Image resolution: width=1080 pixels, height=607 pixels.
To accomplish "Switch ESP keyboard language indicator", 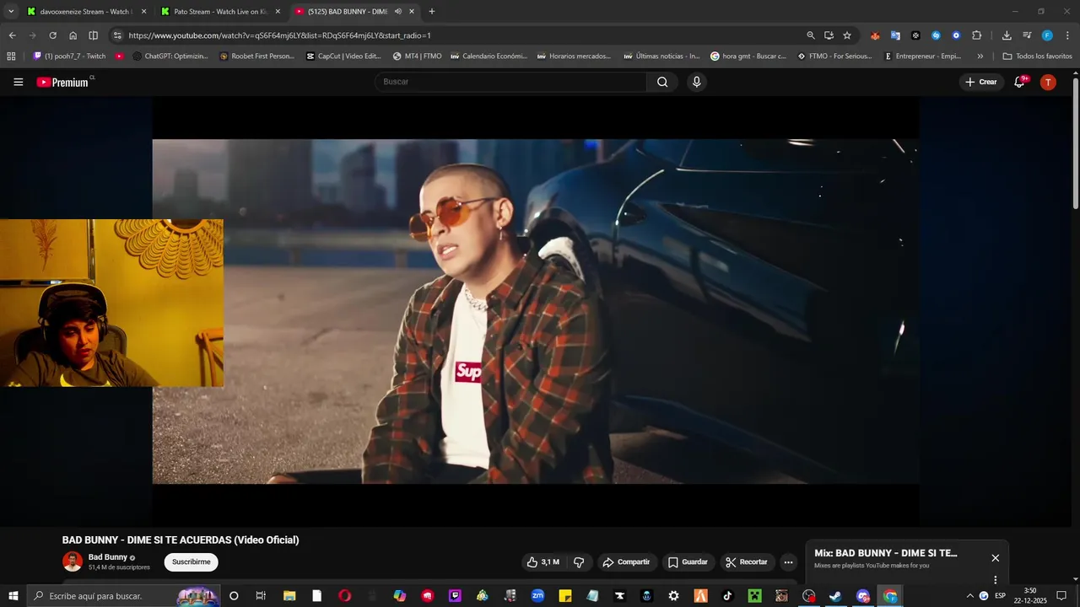I will [1000, 596].
